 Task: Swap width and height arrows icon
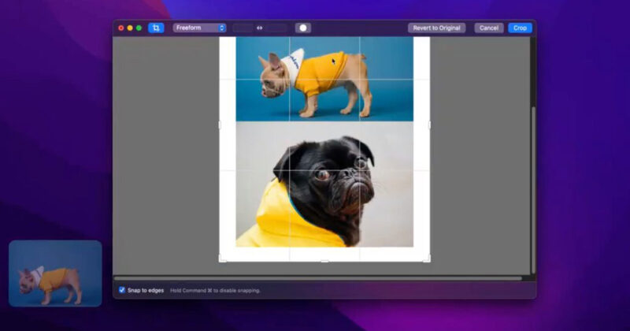[260, 28]
